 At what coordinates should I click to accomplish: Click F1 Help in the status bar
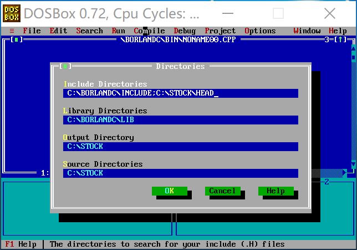point(21,244)
